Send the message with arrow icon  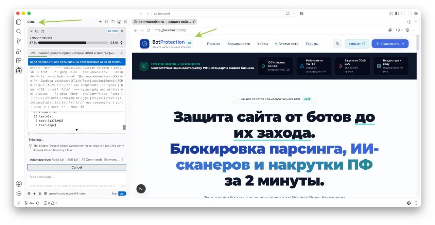[123, 186]
